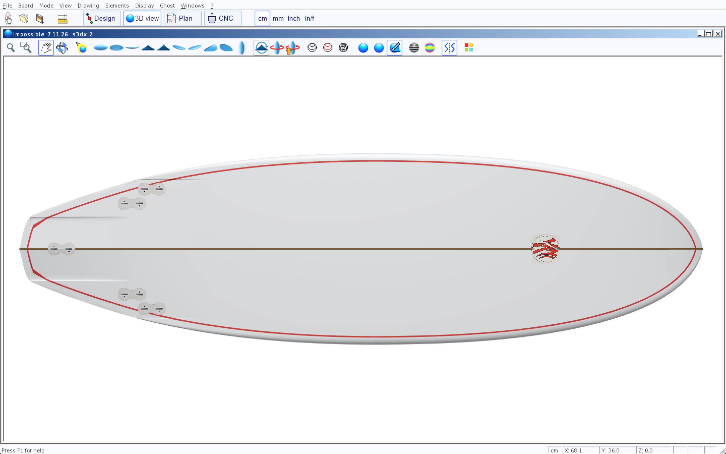Toggle the symmetry mirror S|S button
Viewport: 726px width, 454px height.
tap(449, 48)
